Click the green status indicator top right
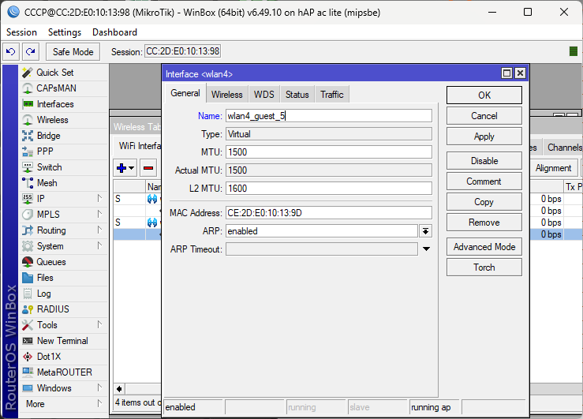Viewport: 583px width, 419px height. pyautogui.click(x=574, y=51)
